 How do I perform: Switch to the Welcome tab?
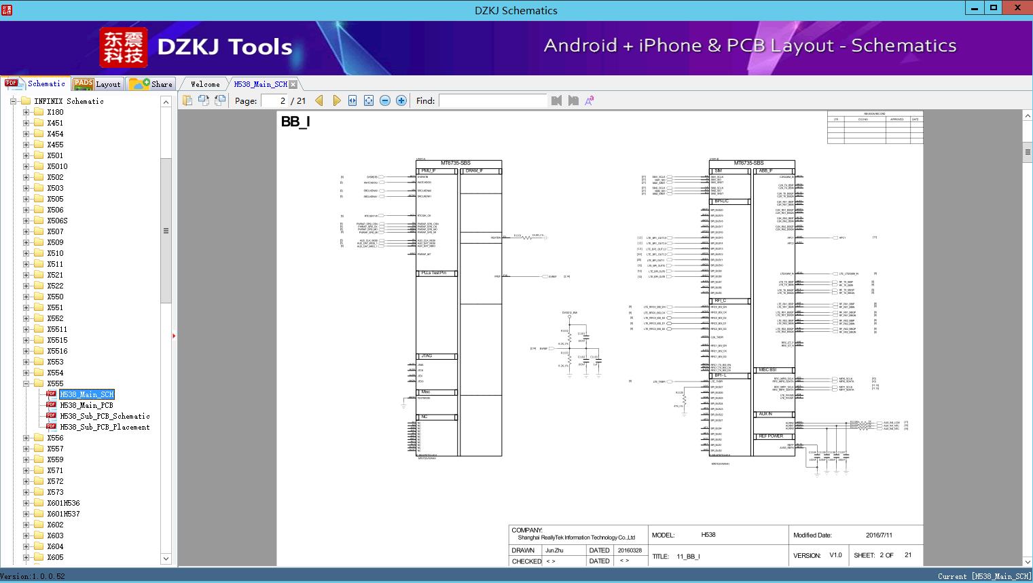click(x=205, y=84)
